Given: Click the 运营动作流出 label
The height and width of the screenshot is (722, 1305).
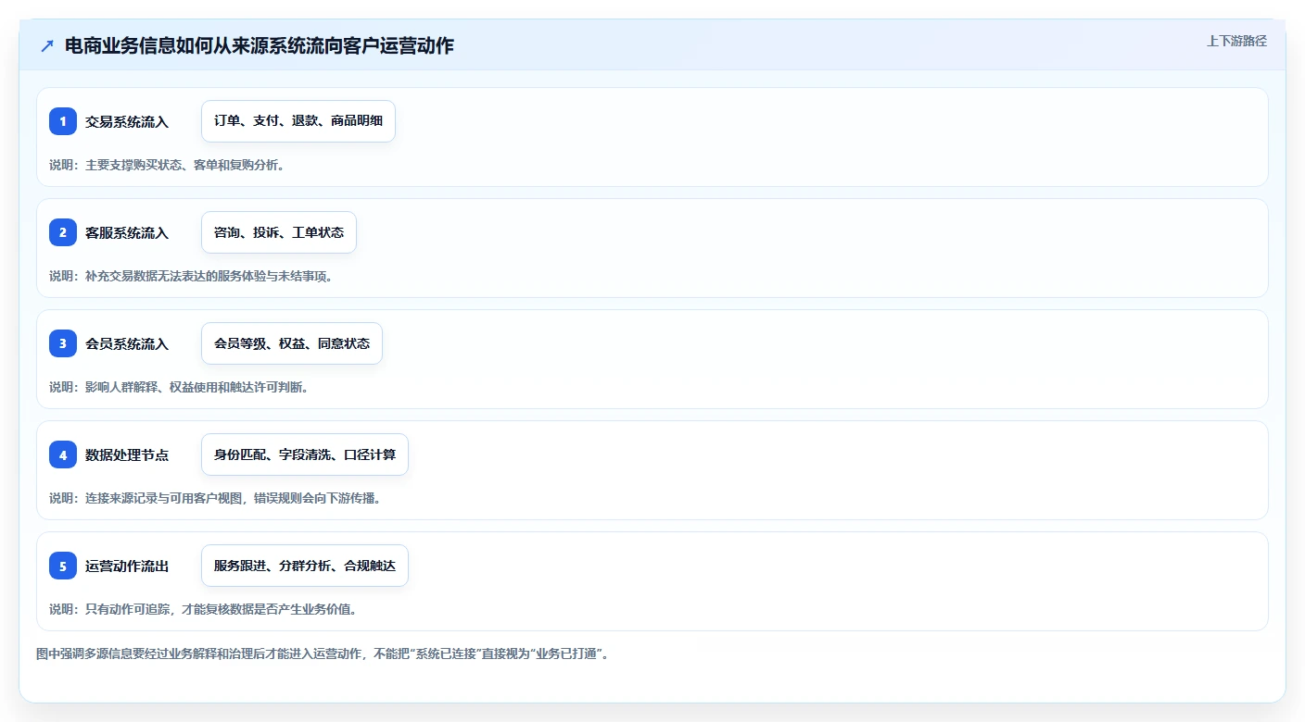Looking at the screenshot, I should 127,566.
